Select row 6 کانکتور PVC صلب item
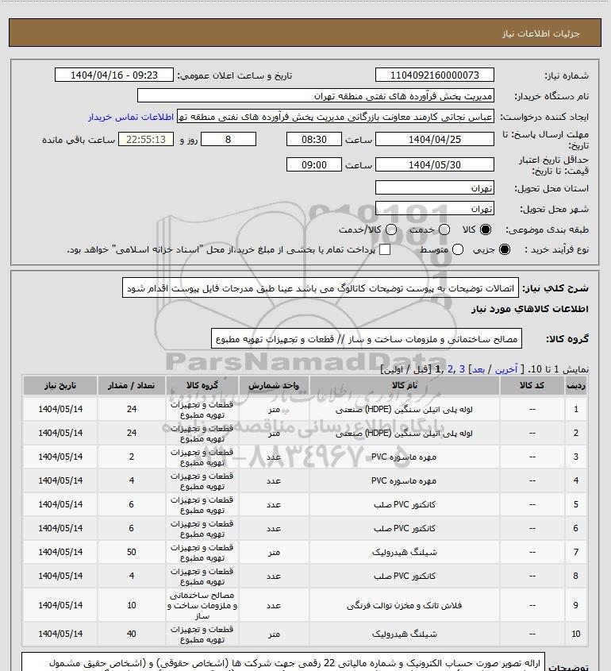Screen dimensions: 611x671 pyautogui.click(x=404, y=529)
